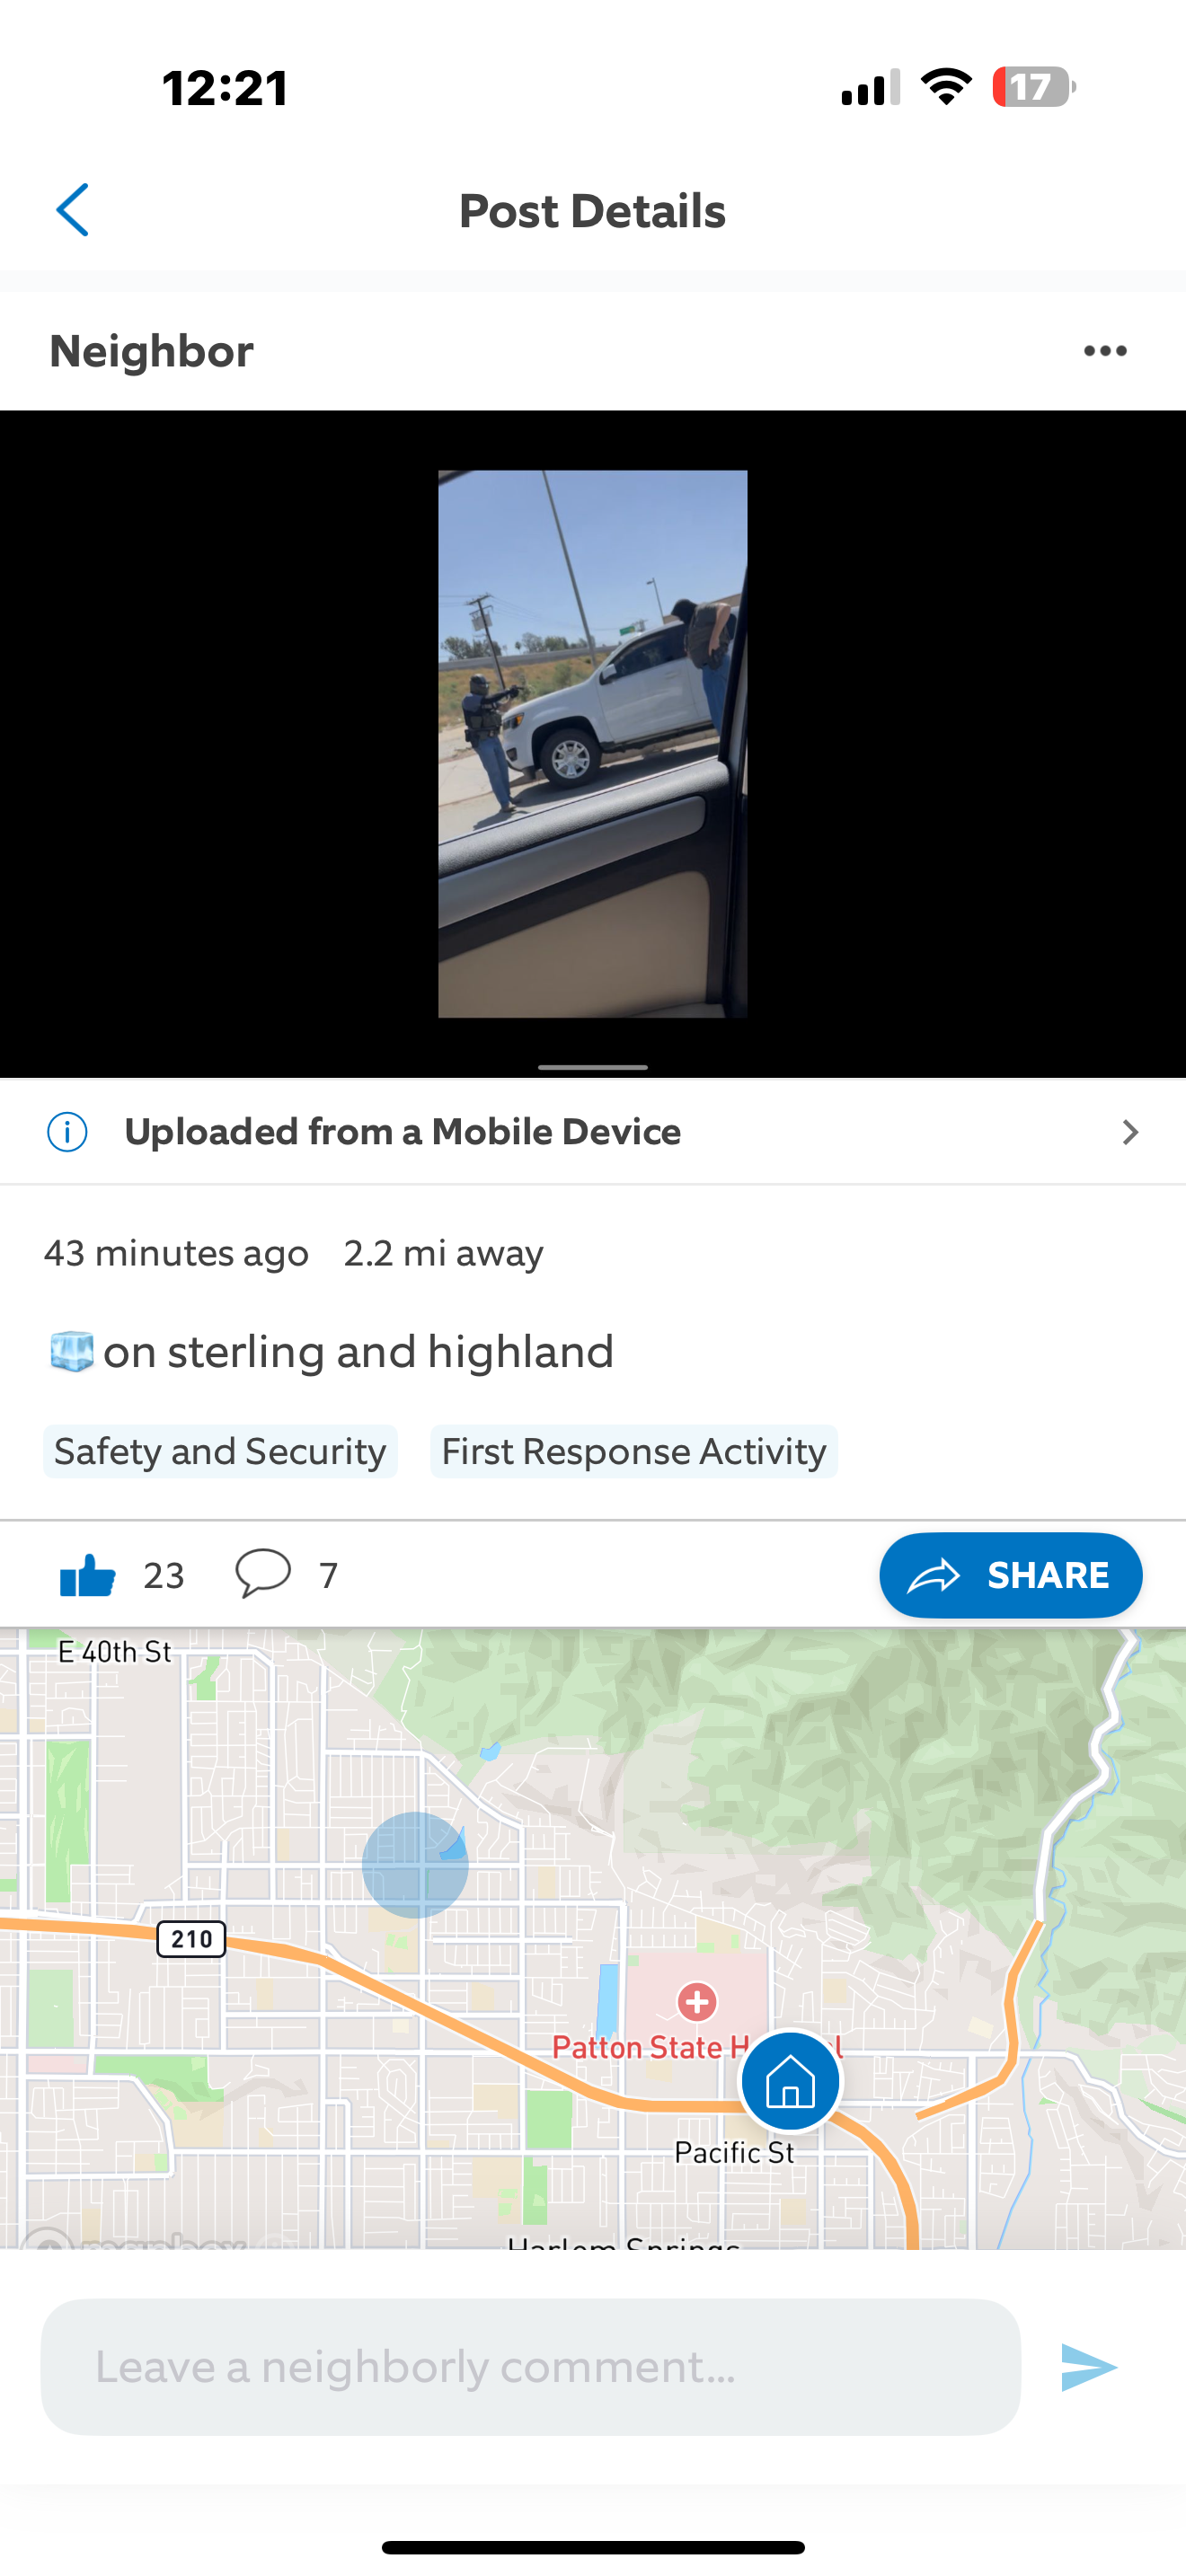Tap the info icon beside Uploaded from
The image size is (1186, 2576).
[67, 1132]
